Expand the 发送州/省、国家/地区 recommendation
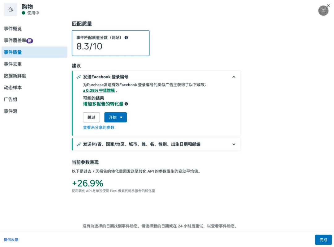Image resolution: width=334 pixels, height=247 pixels. tap(234, 144)
